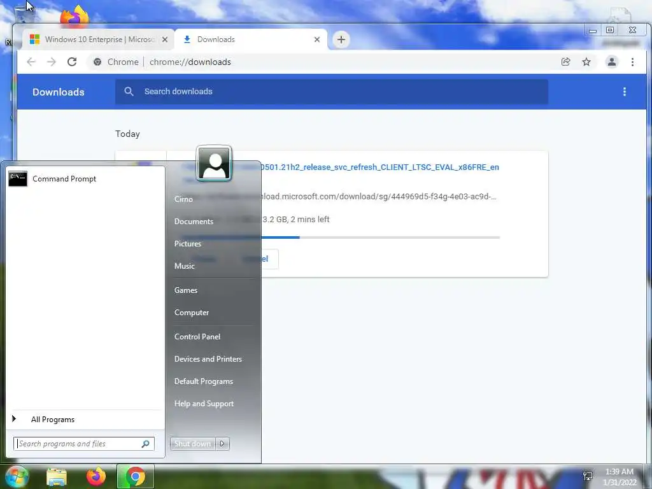Open Cirno user folder

click(183, 199)
